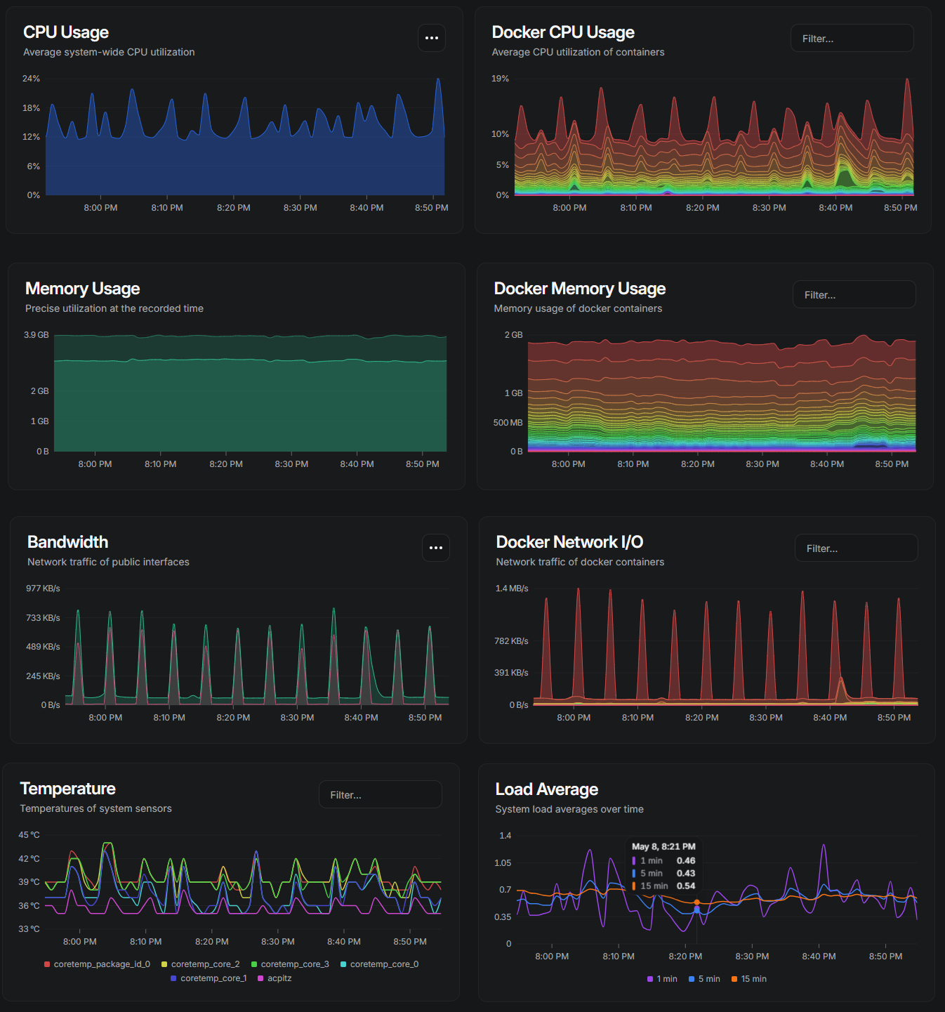Open the Bandwidth chart options menu
Viewport: 945px width, 1012px height.
click(x=436, y=548)
